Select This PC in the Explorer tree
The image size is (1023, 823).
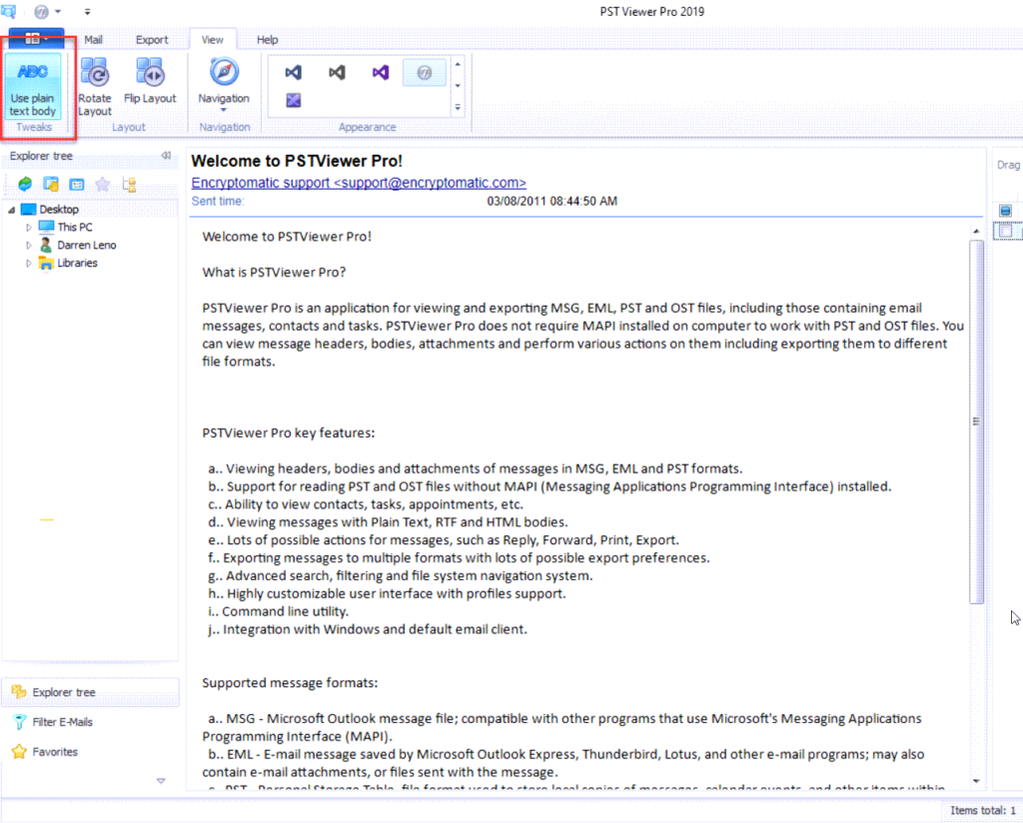[x=75, y=227]
